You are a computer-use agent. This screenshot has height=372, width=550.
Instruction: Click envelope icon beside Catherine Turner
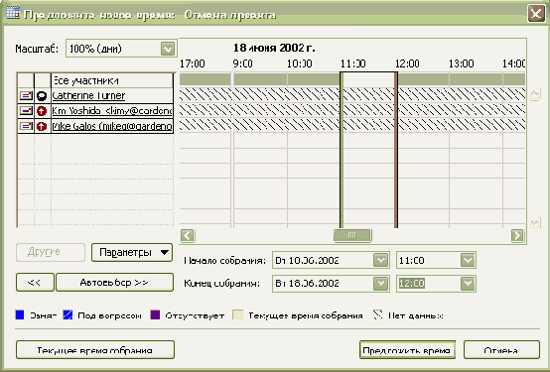pos(26,95)
